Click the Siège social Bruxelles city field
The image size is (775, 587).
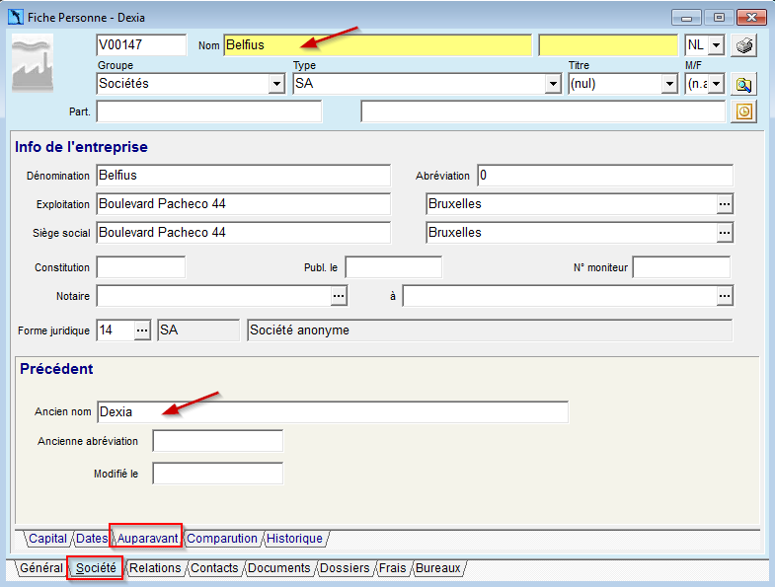[572, 233]
